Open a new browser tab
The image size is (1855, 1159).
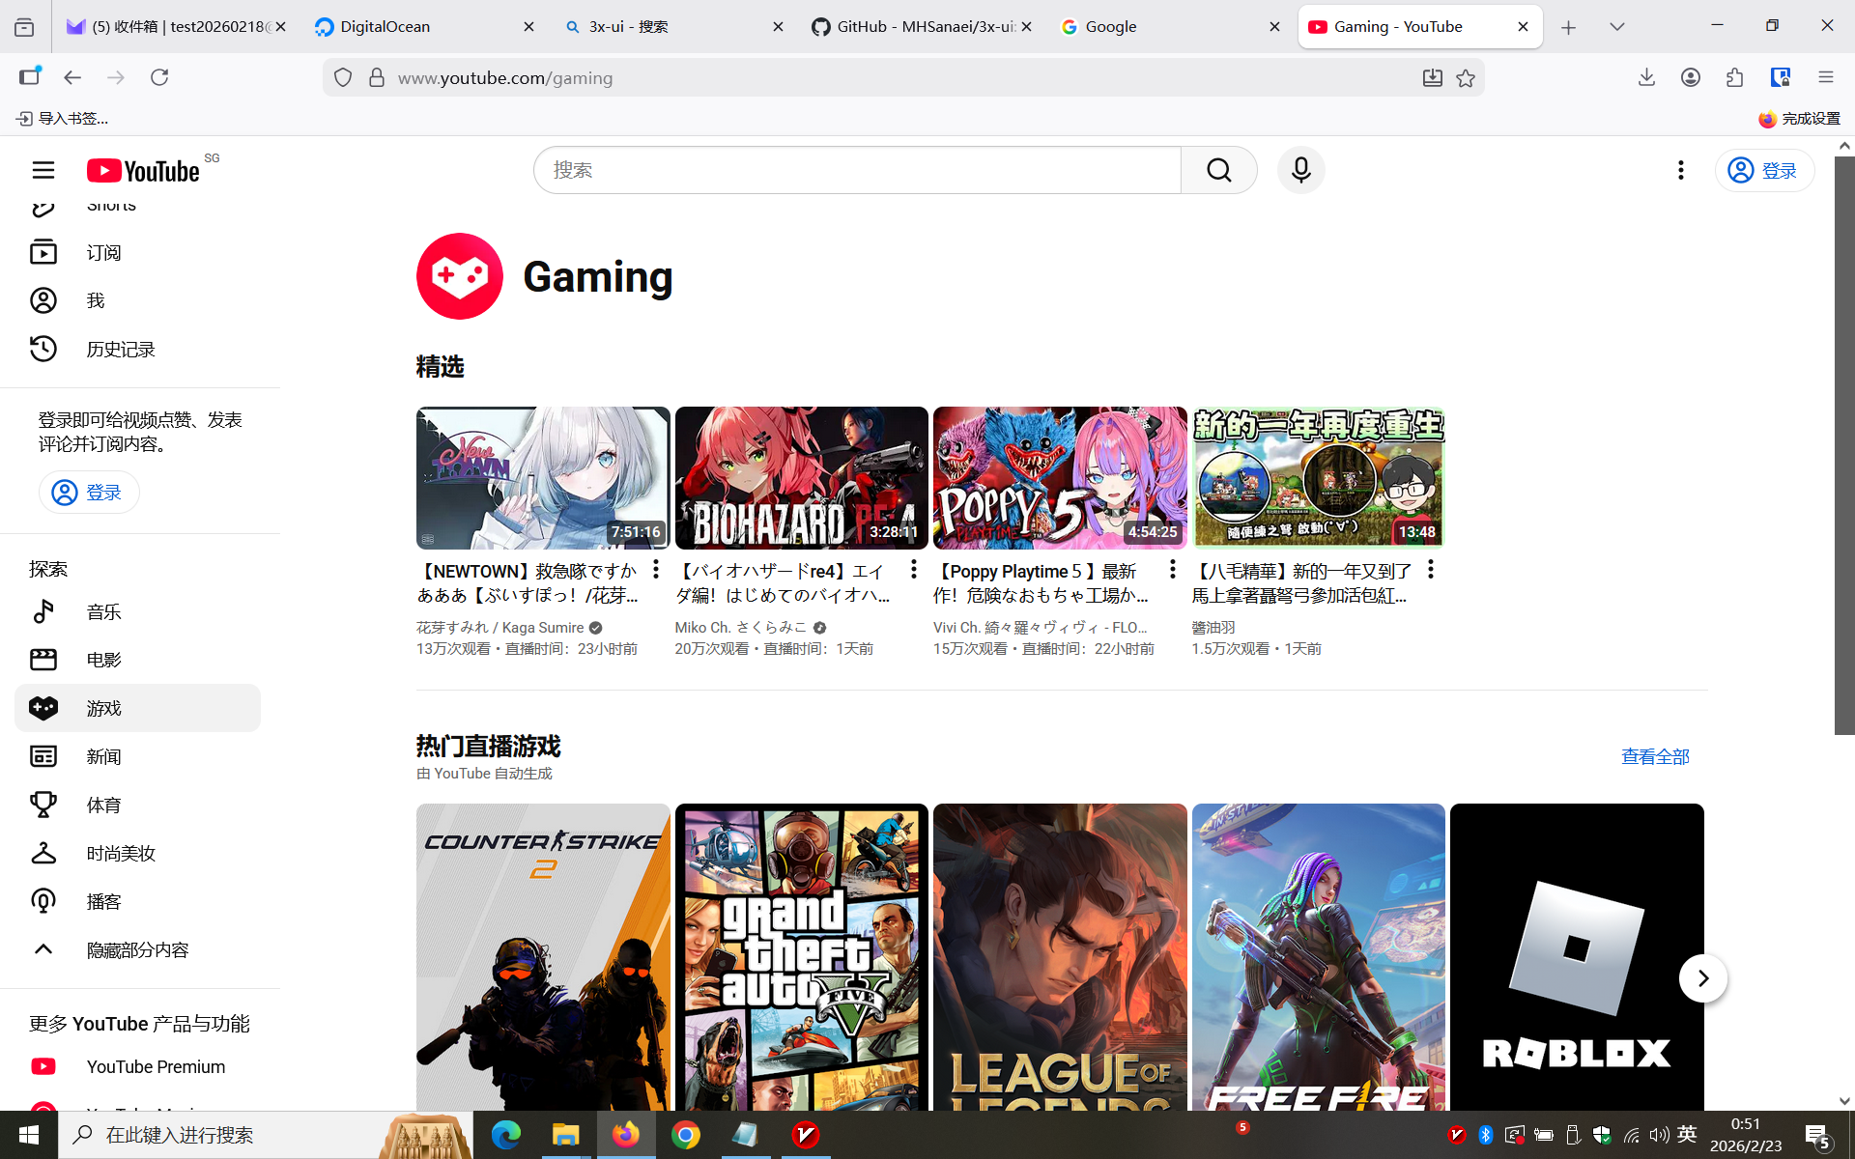coord(1568,27)
